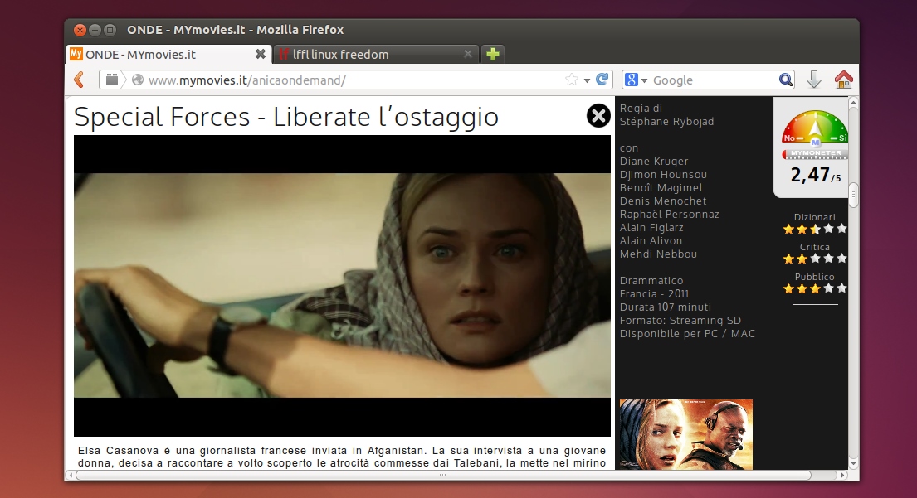Click the vertical scrollbar down arrow
This screenshot has height=498, width=917.
pos(853,463)
